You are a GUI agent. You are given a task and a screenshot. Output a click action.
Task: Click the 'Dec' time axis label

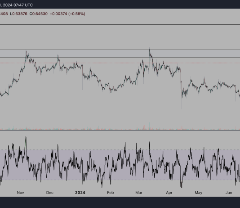pyautogui.click(x=50, y=193)
